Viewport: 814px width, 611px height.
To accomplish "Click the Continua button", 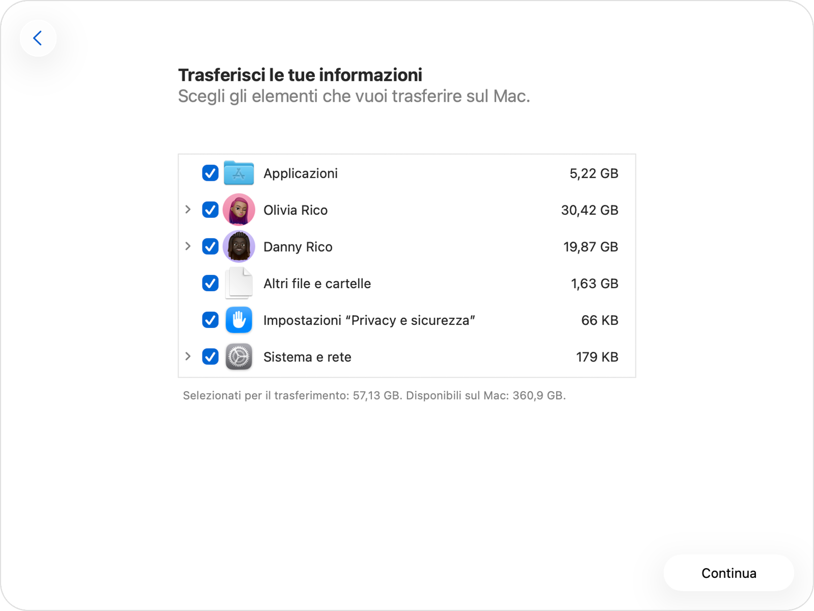I will (729, 573).
